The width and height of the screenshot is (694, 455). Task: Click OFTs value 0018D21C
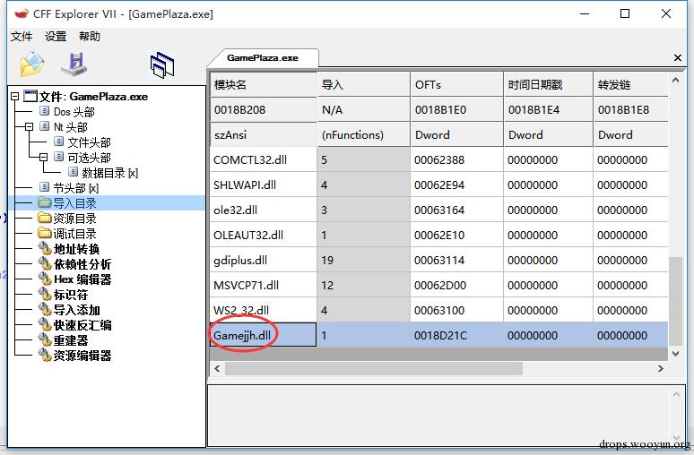click(440, 336)
